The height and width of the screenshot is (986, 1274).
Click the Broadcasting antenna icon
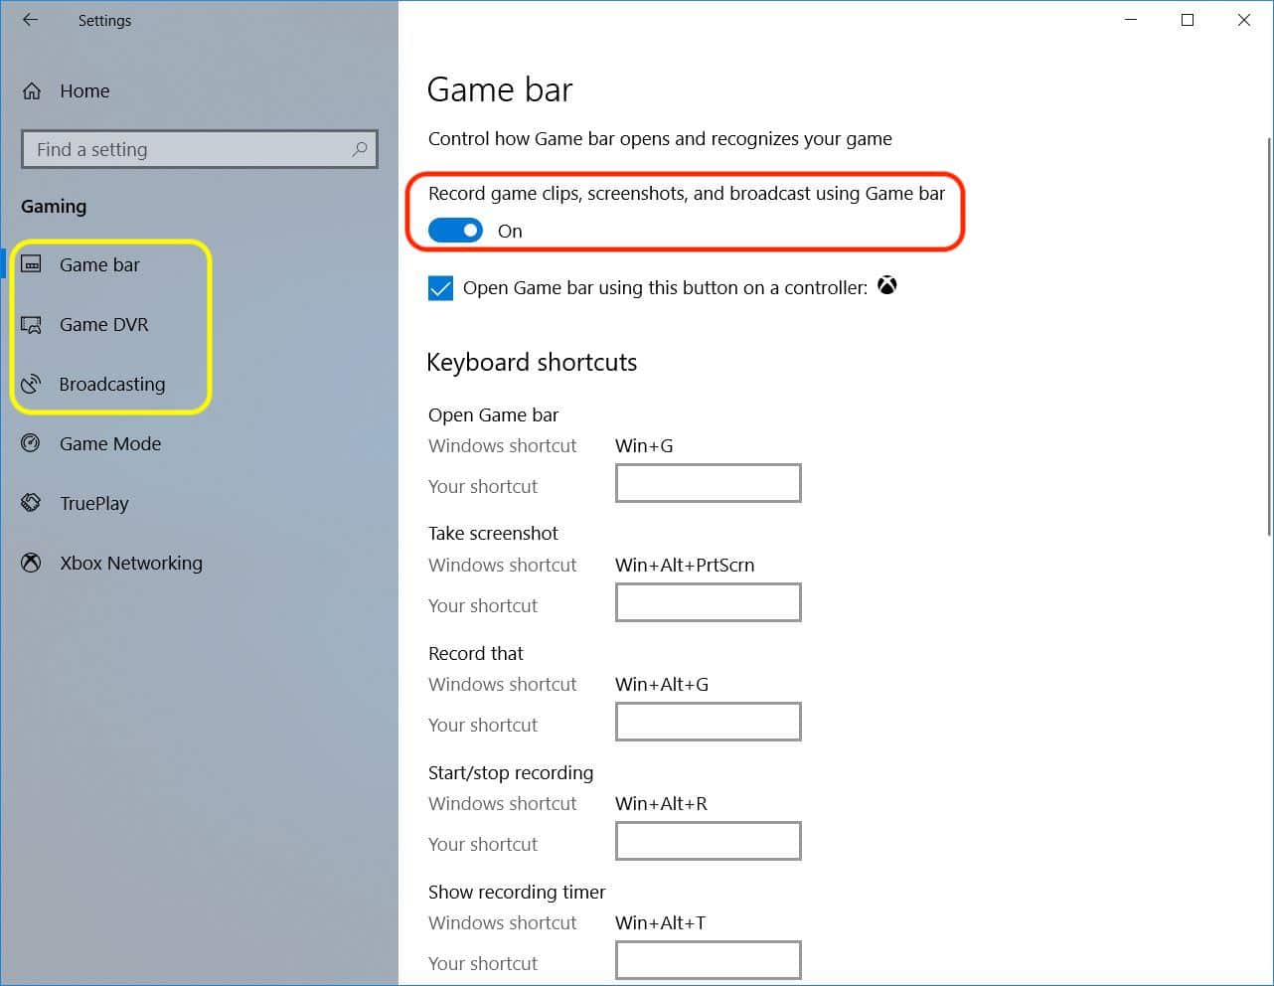[31, 384]
